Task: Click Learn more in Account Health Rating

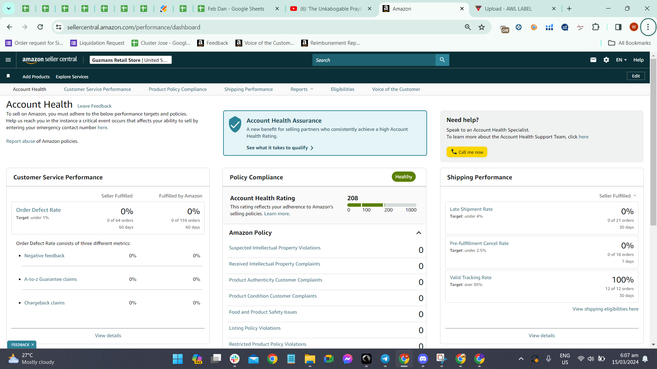Action: [x=276, y=214]
